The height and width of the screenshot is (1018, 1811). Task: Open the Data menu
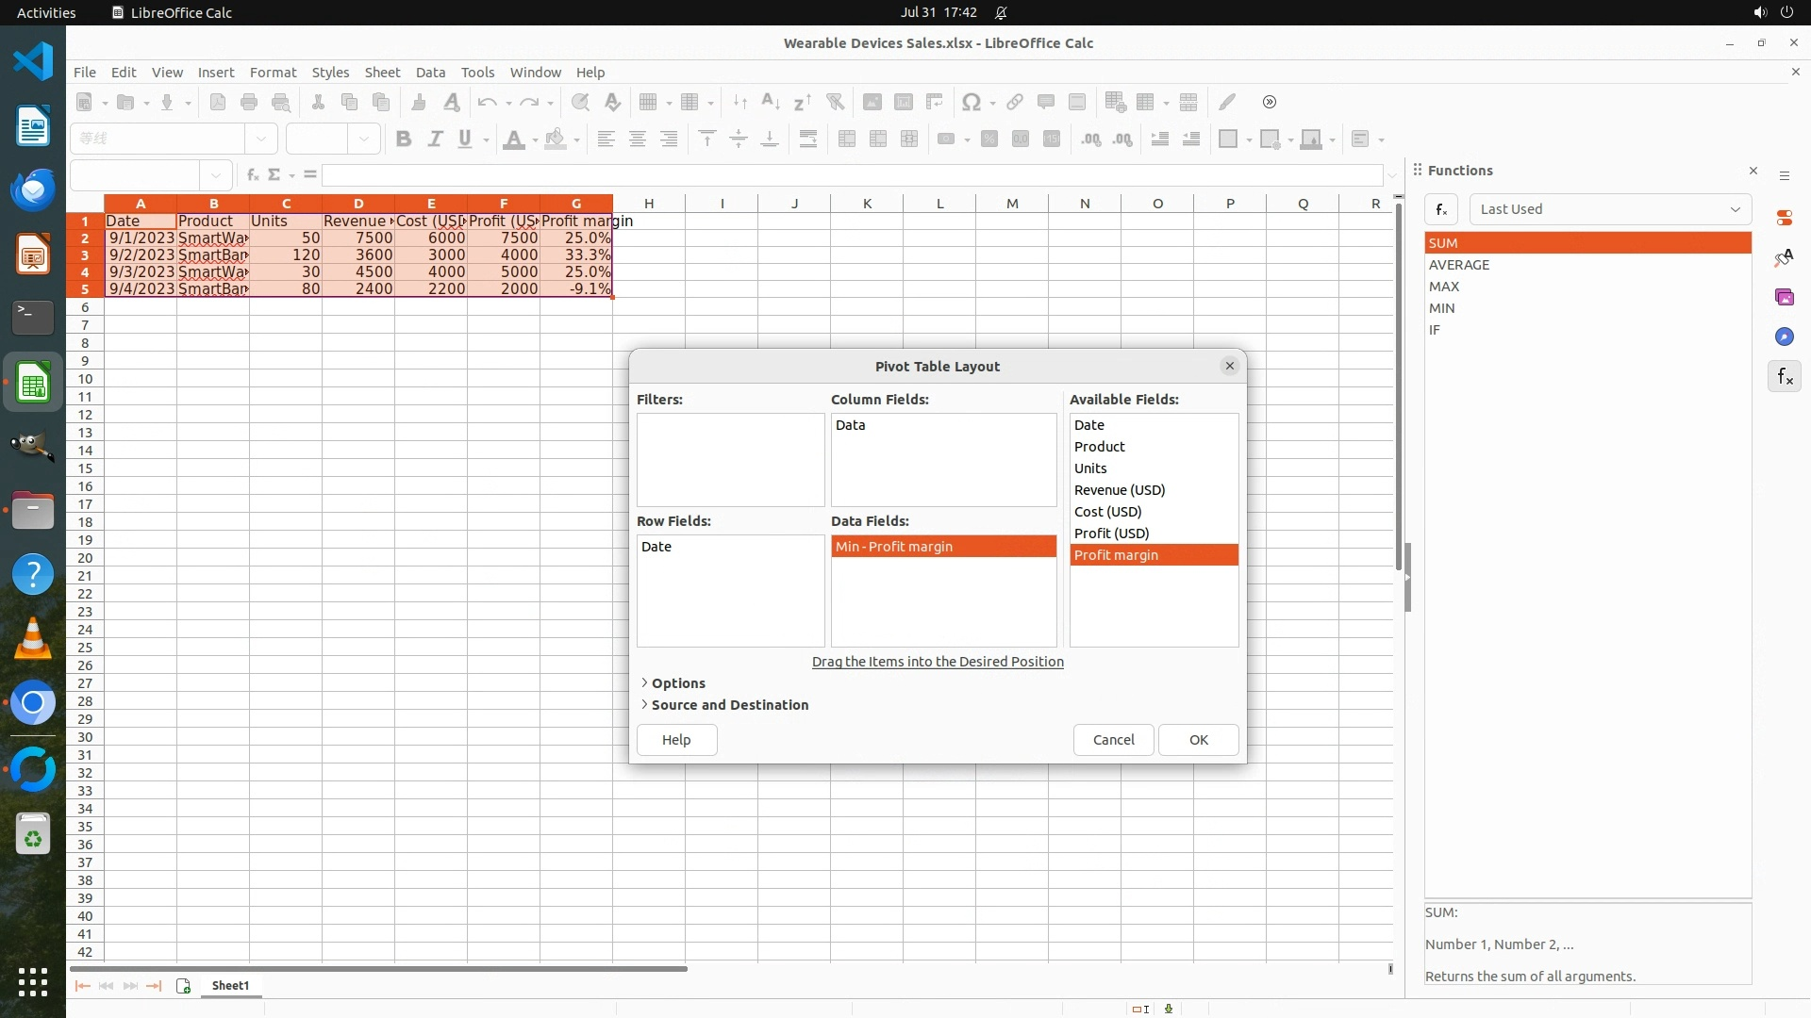pyautogui.click(x=430, y=73)
